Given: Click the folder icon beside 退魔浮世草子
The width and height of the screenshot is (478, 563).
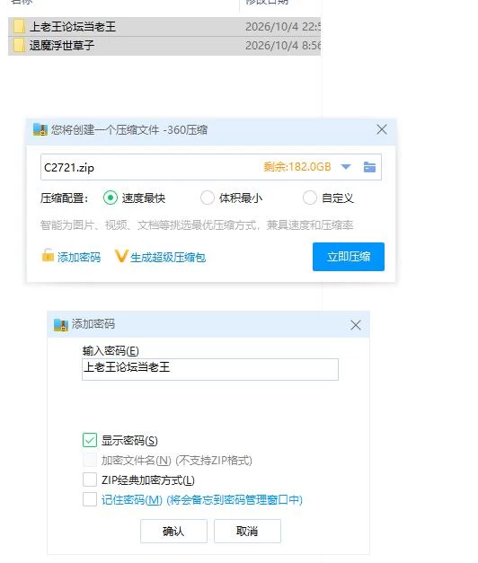Looking at the screenshot, I should pyautogui.click(x=19, y=46).
